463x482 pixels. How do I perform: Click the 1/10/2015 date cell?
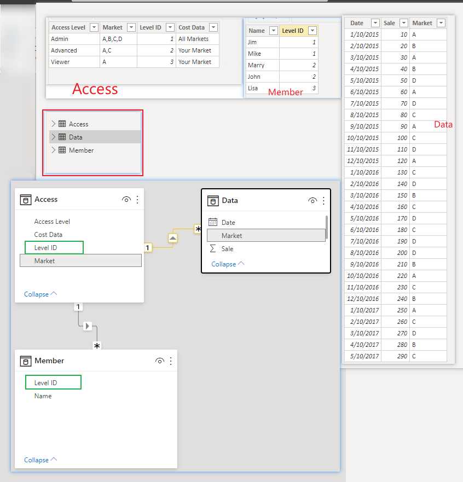pos(363,34)
